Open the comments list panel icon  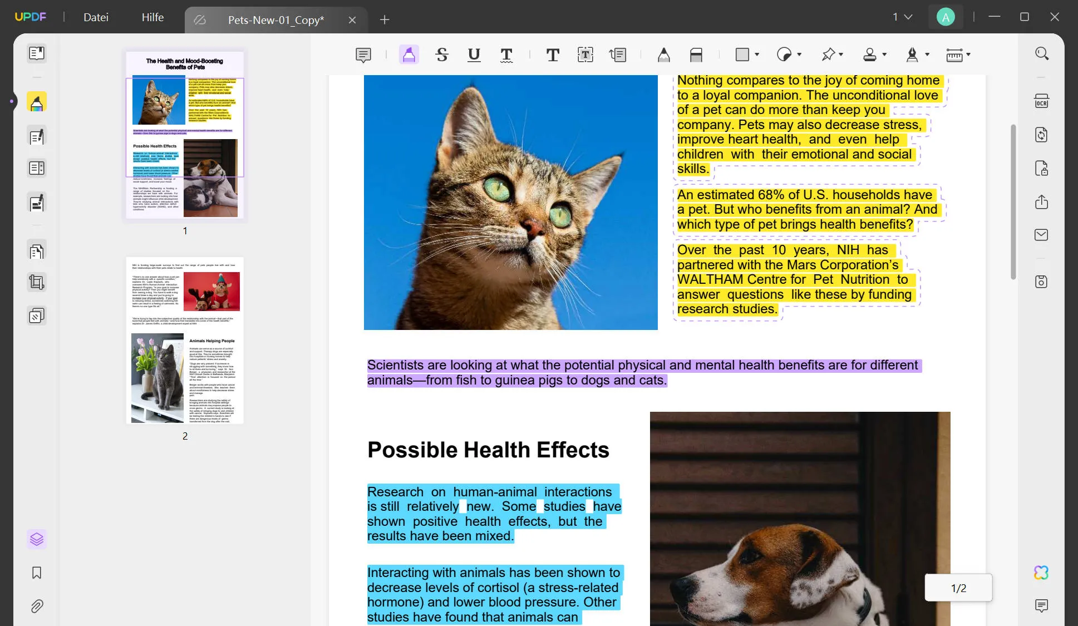point(1042,605)
